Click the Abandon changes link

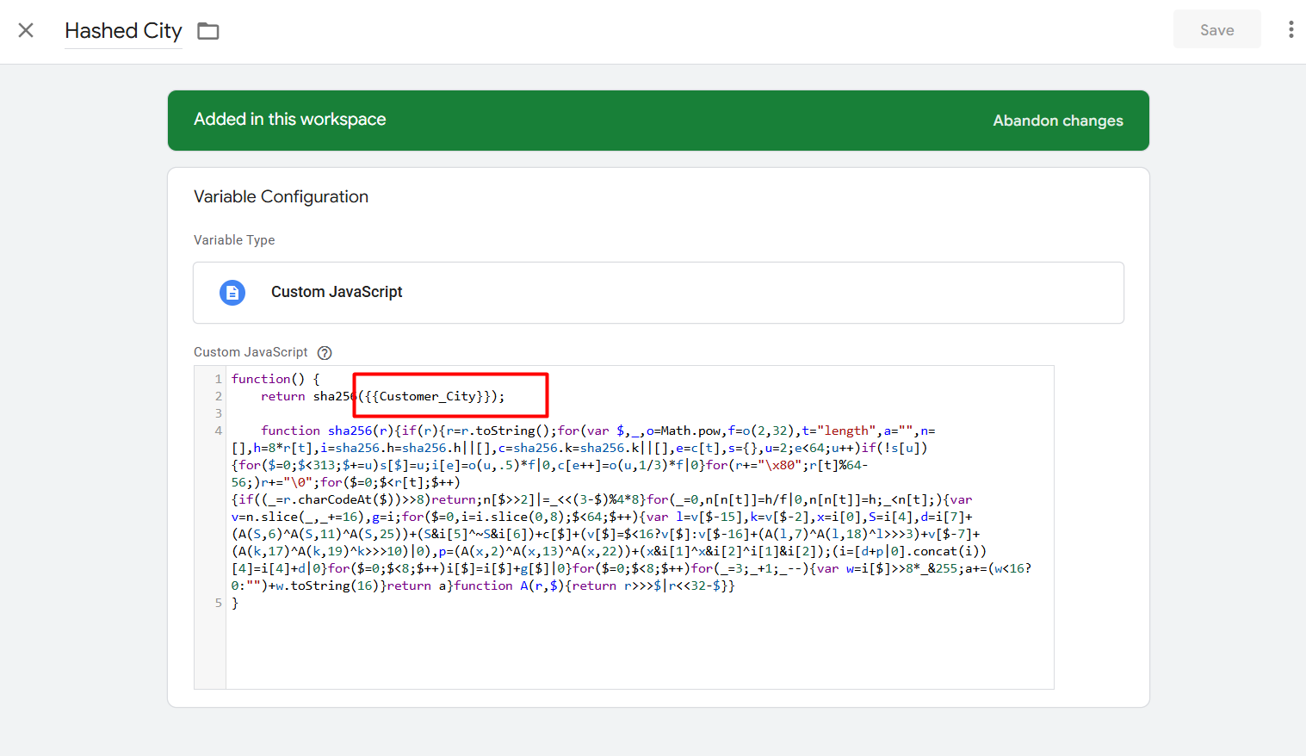pos(1057,121)
